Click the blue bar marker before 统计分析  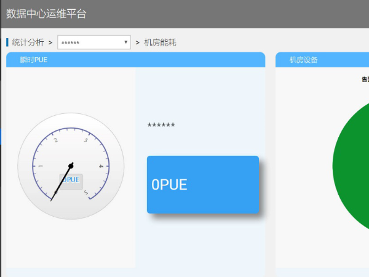coord(7,42)
